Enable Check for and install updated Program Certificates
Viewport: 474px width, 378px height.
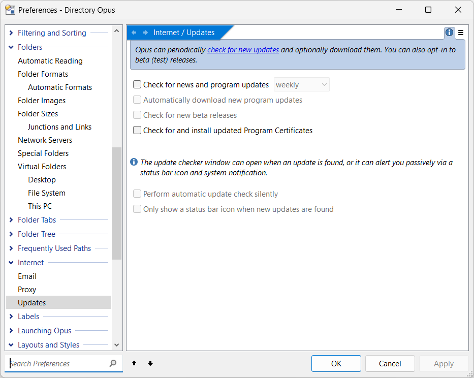137,130
